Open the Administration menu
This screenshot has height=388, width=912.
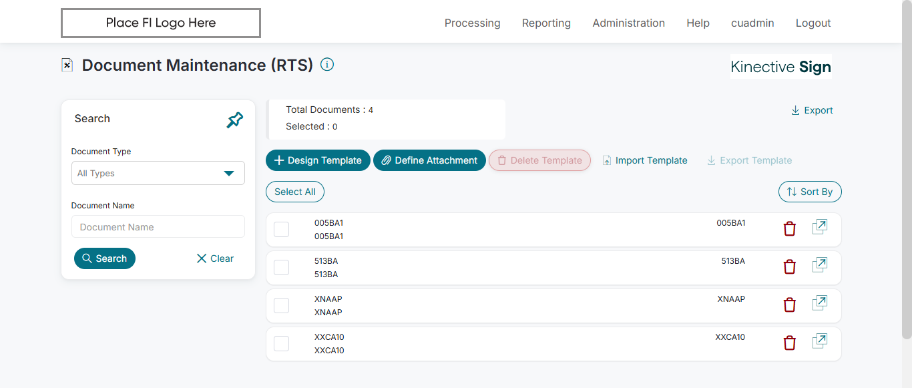628,23
